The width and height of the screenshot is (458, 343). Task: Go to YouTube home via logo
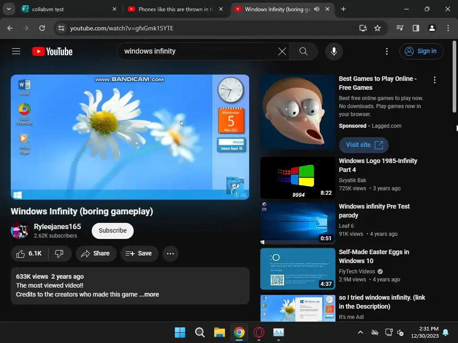(52, 51)
